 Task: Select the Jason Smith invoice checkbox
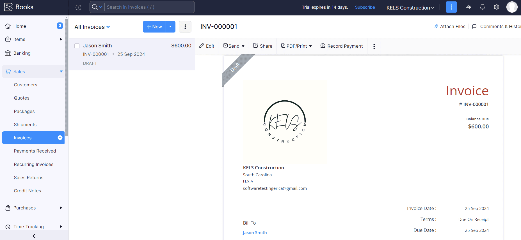[x=77, y=46]
